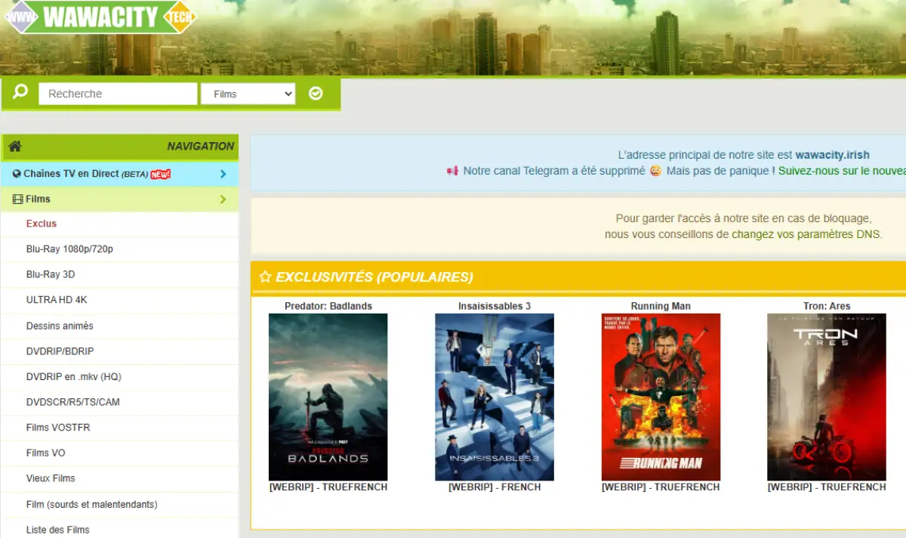Select the Tron: Ares movie poster
This screenshot has width=906, height=538.
pos(826,397)
